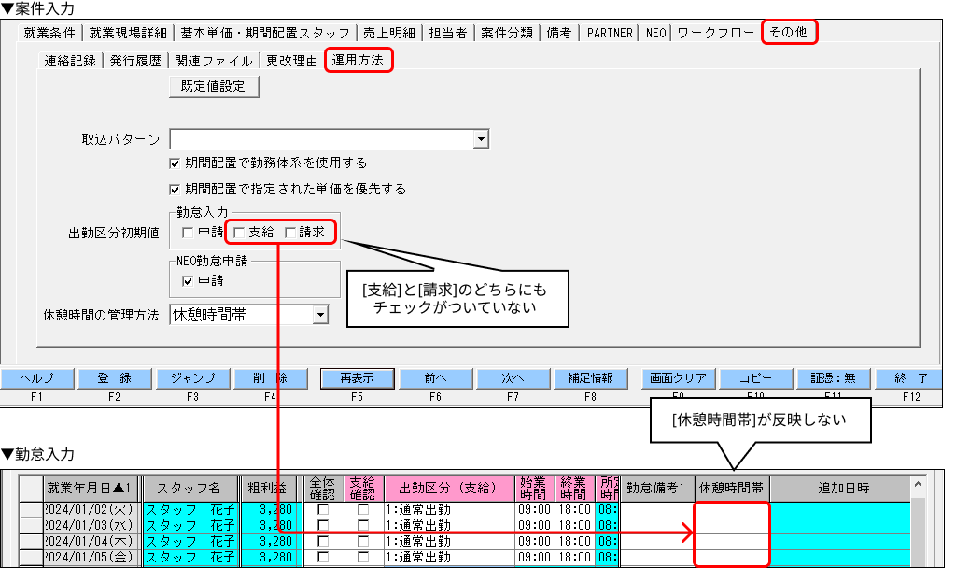Toggle 期間配置で勤務体系を使用する checkbox
The height and width of the screenshot is (568, 956).
[x=175, y=163]
